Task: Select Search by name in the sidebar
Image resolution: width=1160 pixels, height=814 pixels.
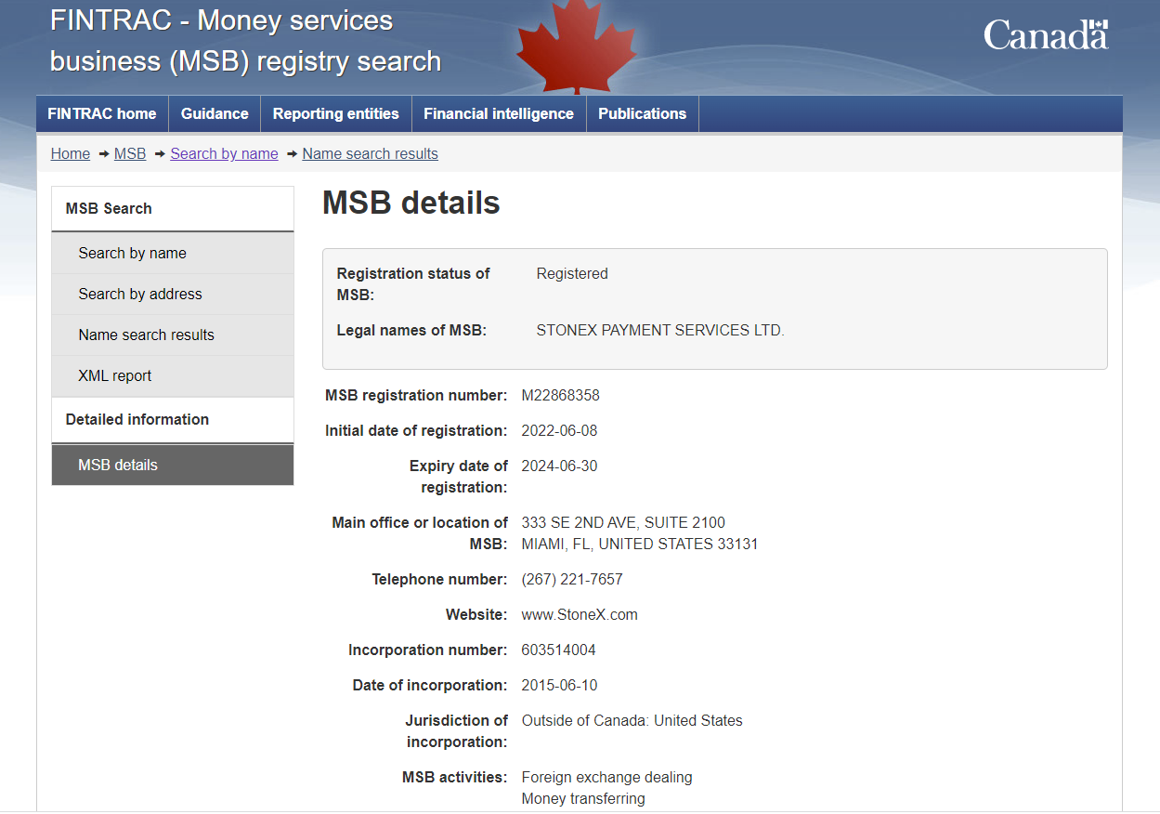Action: (173, 253)
